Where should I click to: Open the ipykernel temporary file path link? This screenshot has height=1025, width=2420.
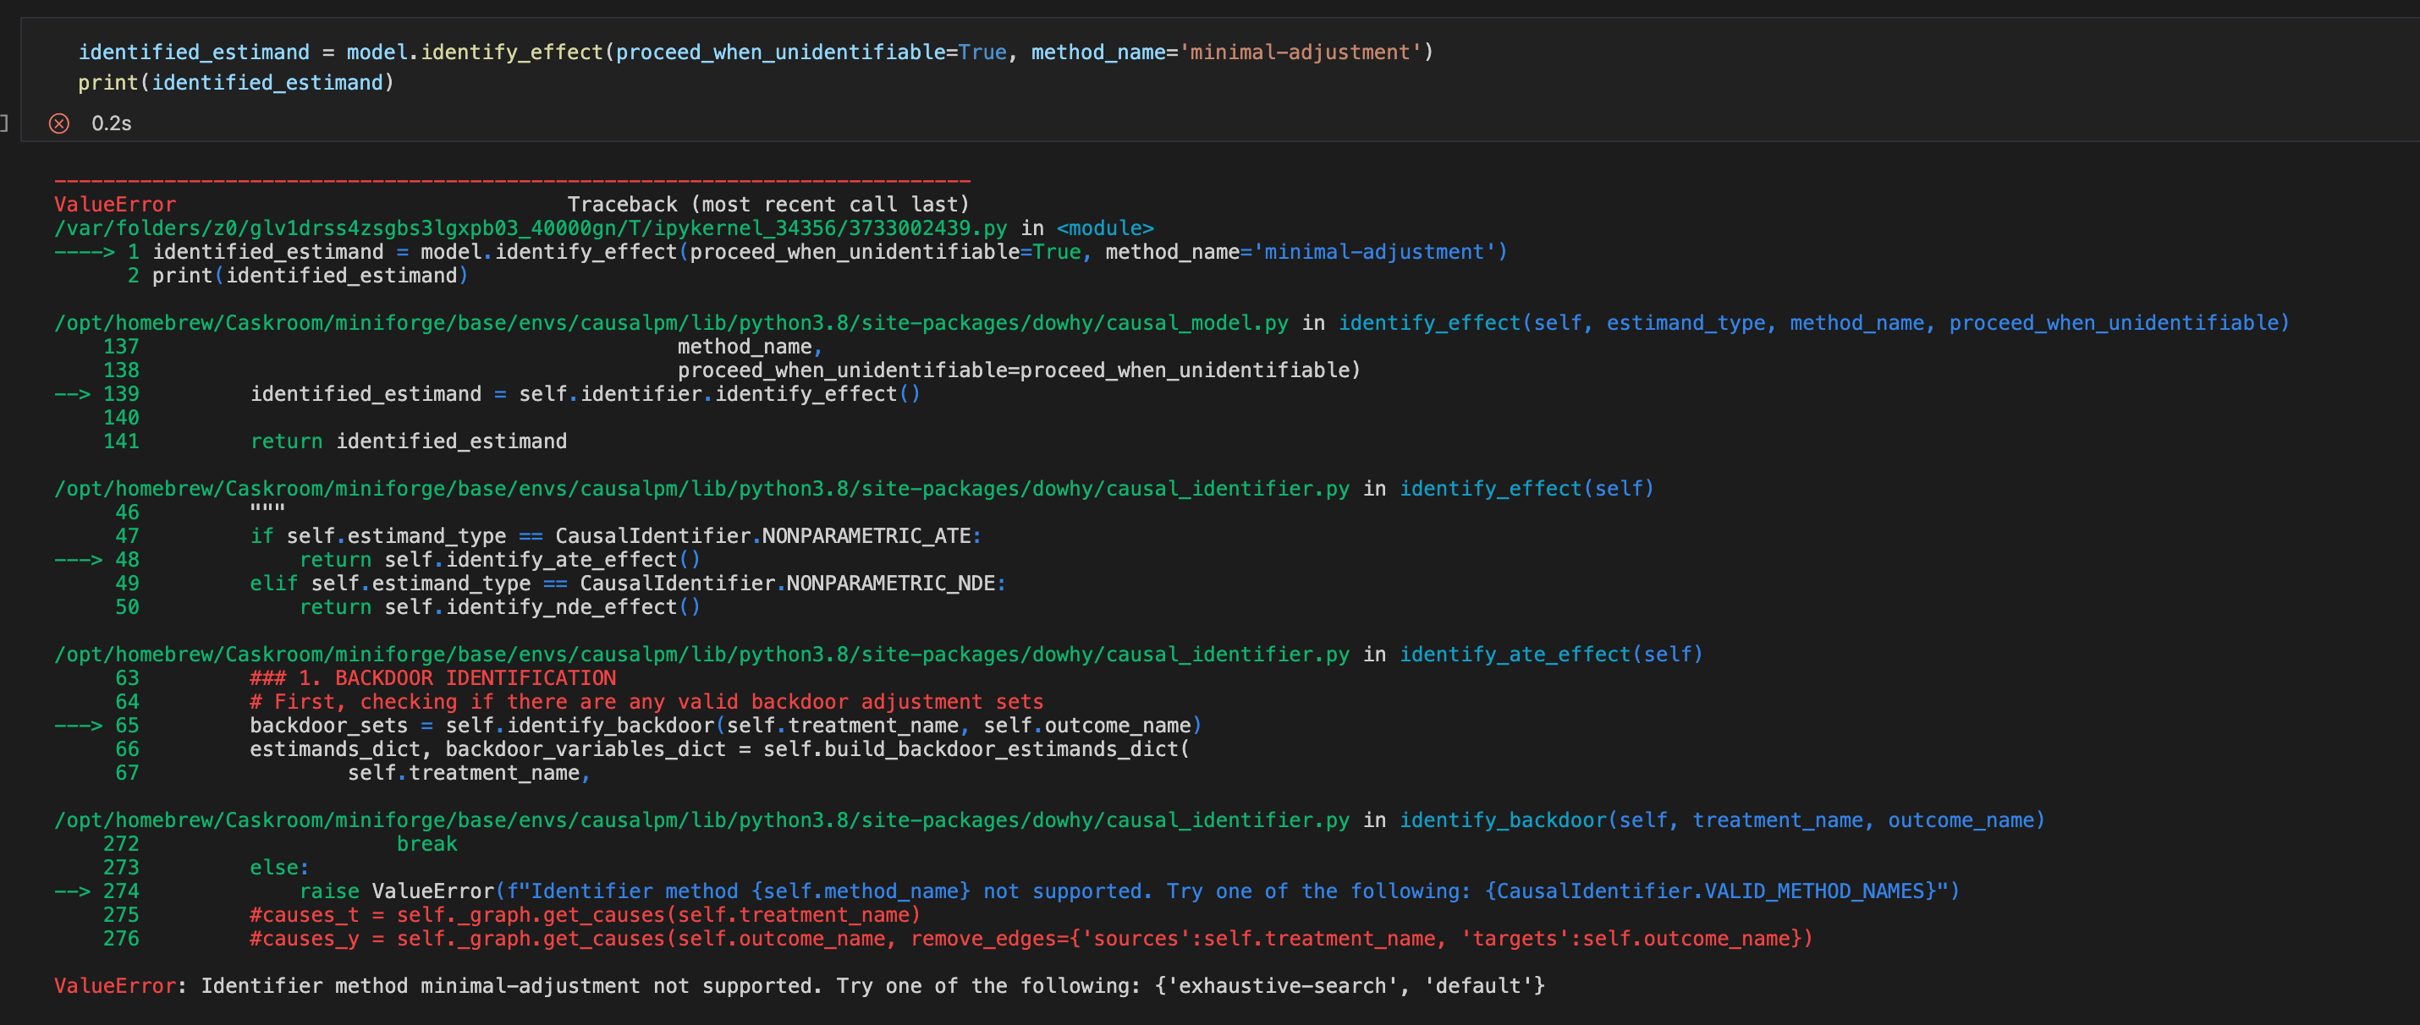[x=526, y=227]
